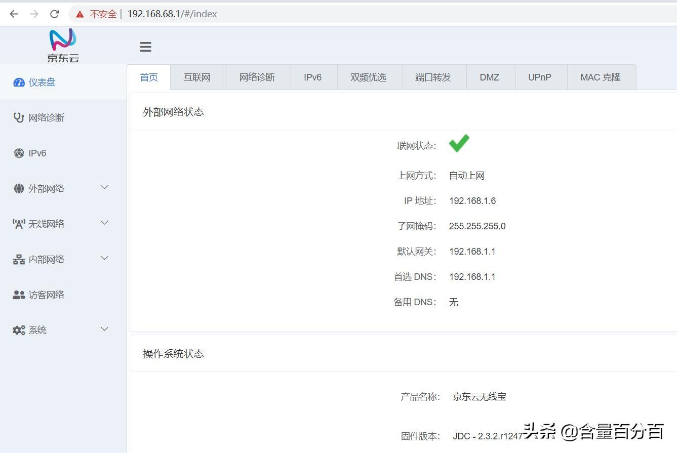Screen dimensions: 677x453
Task: Click the globe icon for 外部网络
Action: pos(19,189)
